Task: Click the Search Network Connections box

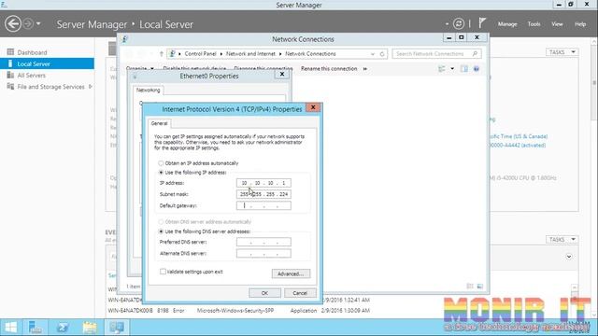Action: 436,54
